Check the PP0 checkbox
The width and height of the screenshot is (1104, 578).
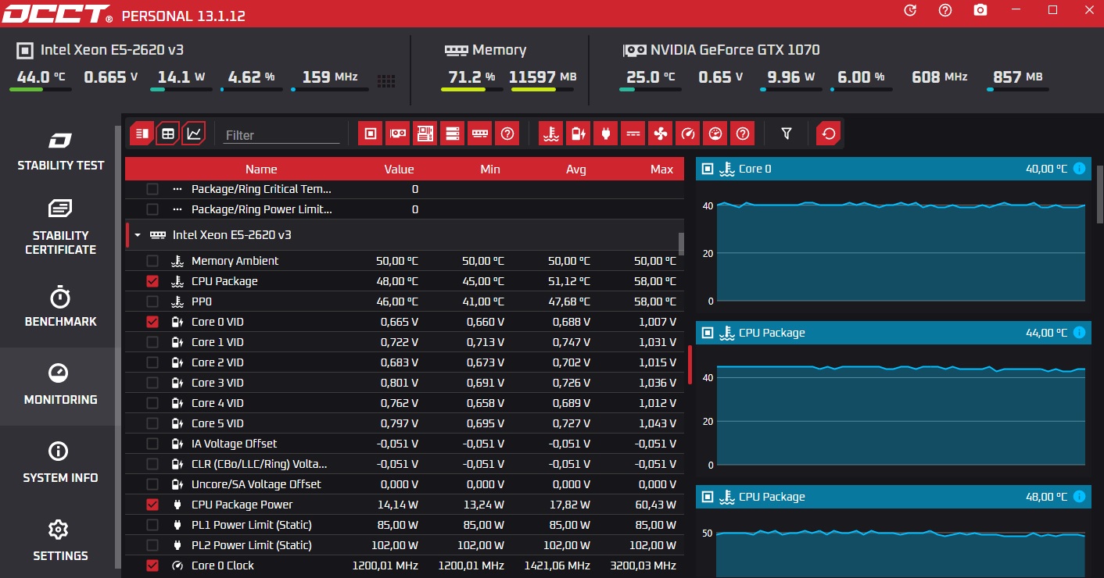(x=152, y=301)
